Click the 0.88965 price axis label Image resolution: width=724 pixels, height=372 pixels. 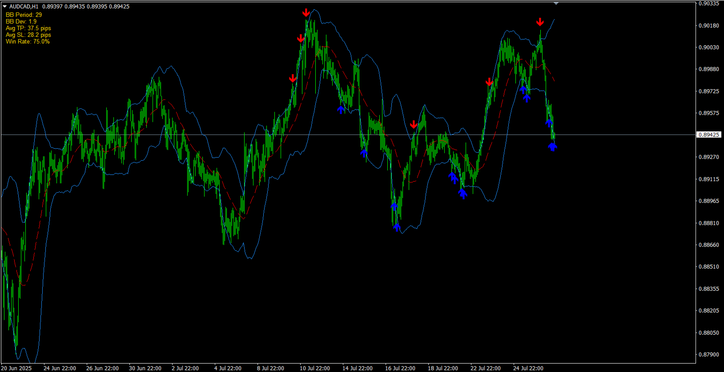(x=709, y=201)
